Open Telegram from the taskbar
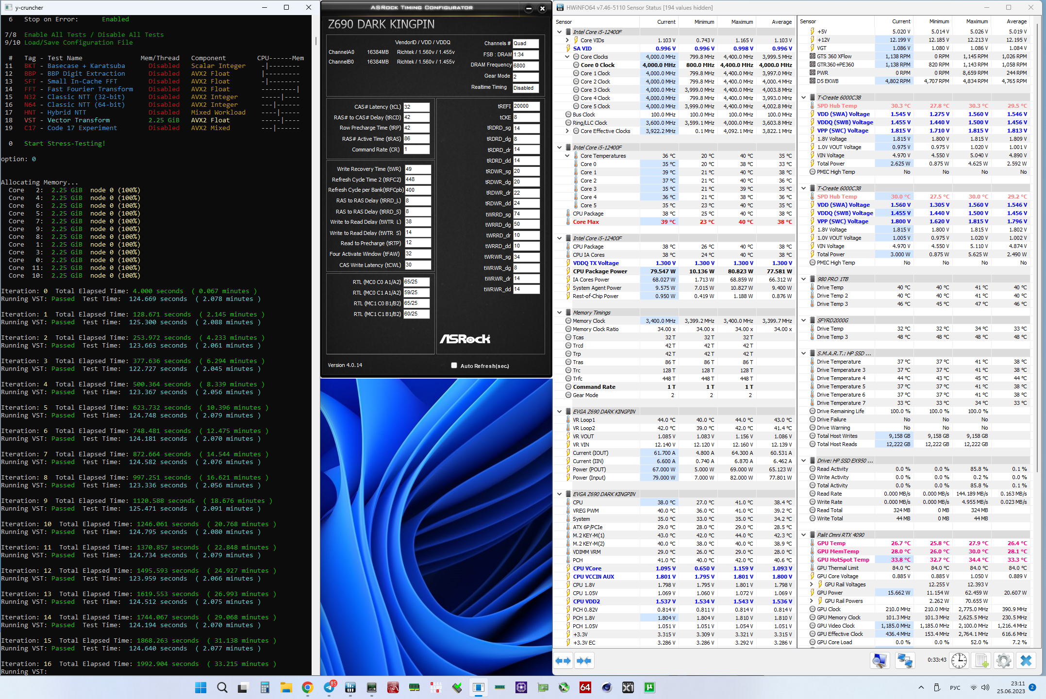Screen dimensions: 1046x699 pyautogui.click(x=330, y=687)
